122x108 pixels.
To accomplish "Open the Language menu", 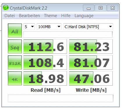I will (x=84, y=16).
